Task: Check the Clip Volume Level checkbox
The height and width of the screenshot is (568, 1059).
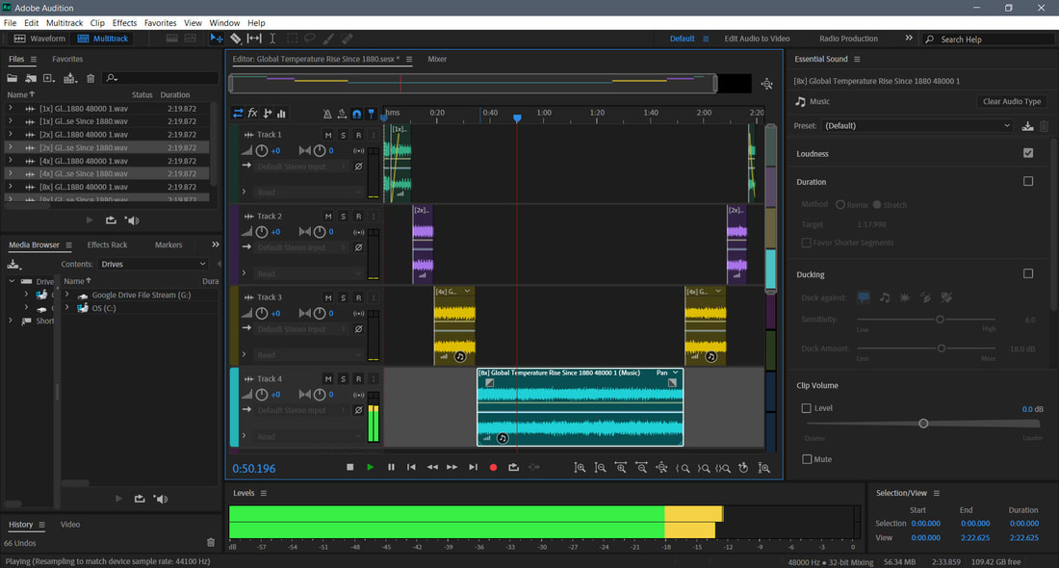Action: [x=806, y=408]
